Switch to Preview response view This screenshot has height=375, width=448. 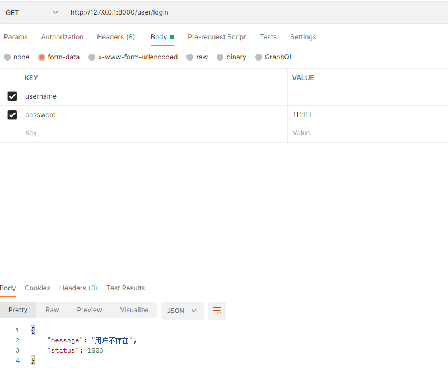click(x=90, y=310)
